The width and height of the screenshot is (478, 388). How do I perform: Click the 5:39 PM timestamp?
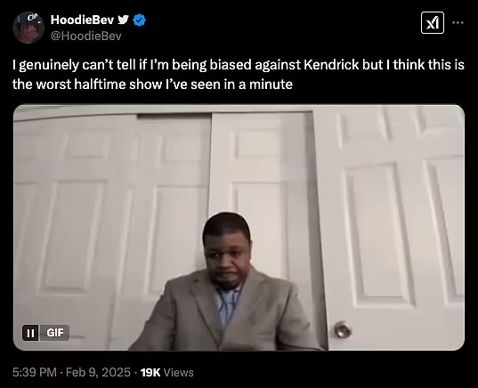(x=35, y=373)
